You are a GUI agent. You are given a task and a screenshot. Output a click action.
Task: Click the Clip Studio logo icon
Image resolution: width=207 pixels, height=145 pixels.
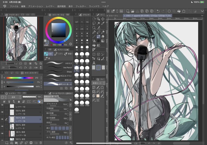click(5, 6)
